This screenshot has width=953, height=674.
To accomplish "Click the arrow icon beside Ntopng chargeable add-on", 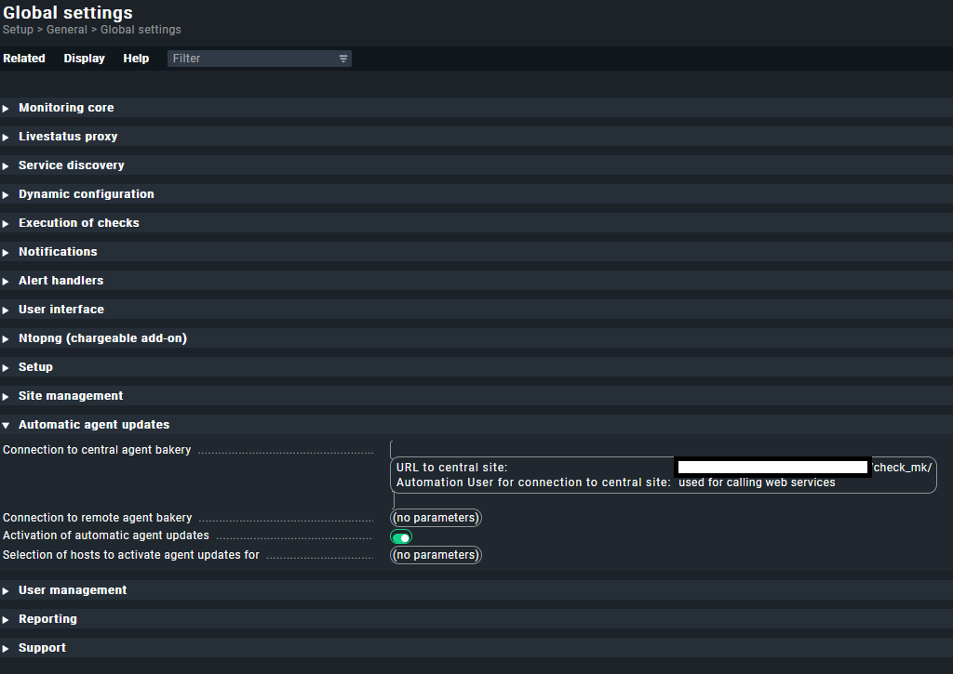I will pyautogui.click(x=7, y=337).
